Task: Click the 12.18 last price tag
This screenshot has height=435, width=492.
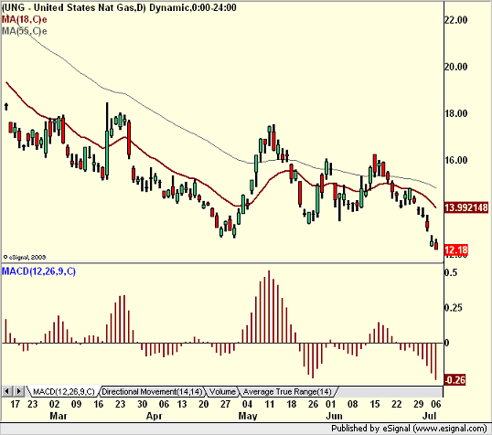Action: click(x=456, y=250)
